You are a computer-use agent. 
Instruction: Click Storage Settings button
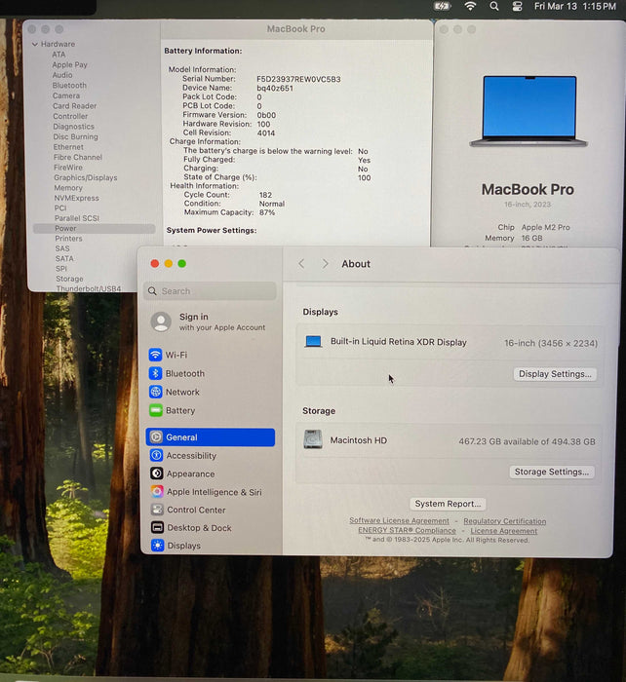(x=552, y=472)
